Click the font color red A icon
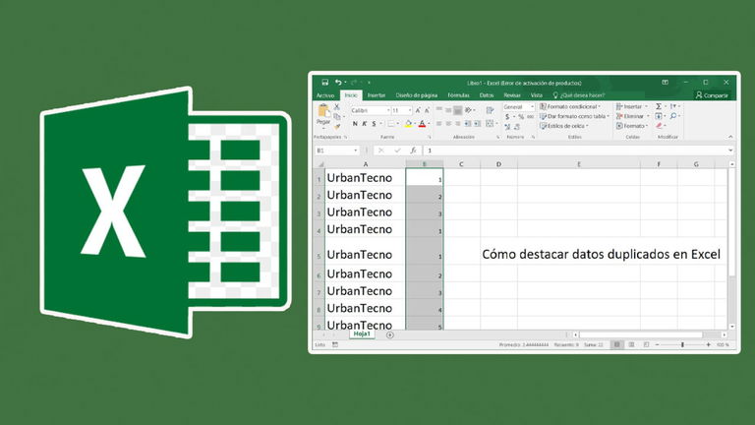The width and height of the screenshot is (755, 425). pyautogui.click(x=423, y=124)
